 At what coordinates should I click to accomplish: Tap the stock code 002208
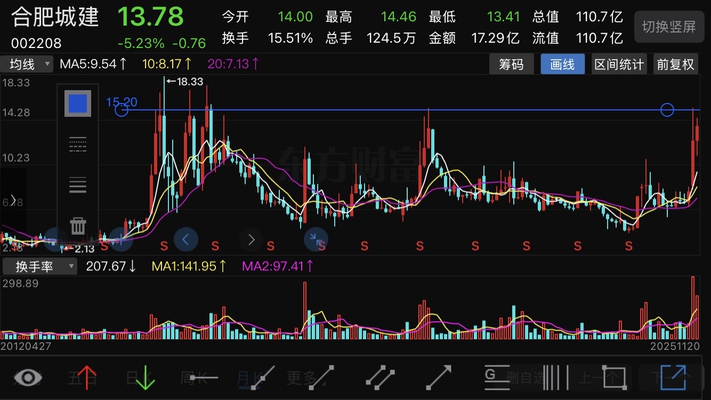37,43
